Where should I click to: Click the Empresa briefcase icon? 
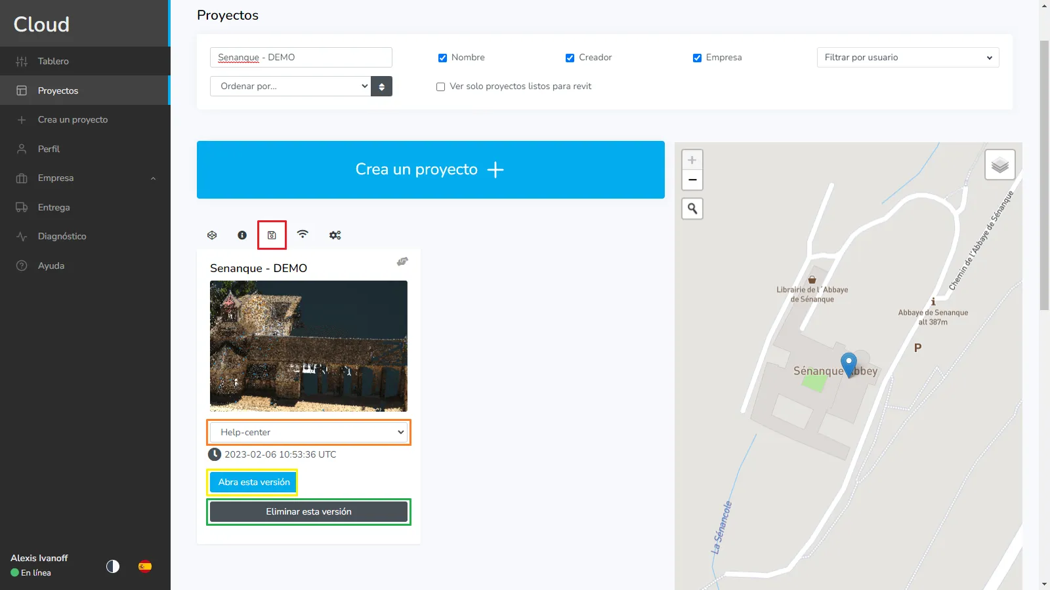22,178
